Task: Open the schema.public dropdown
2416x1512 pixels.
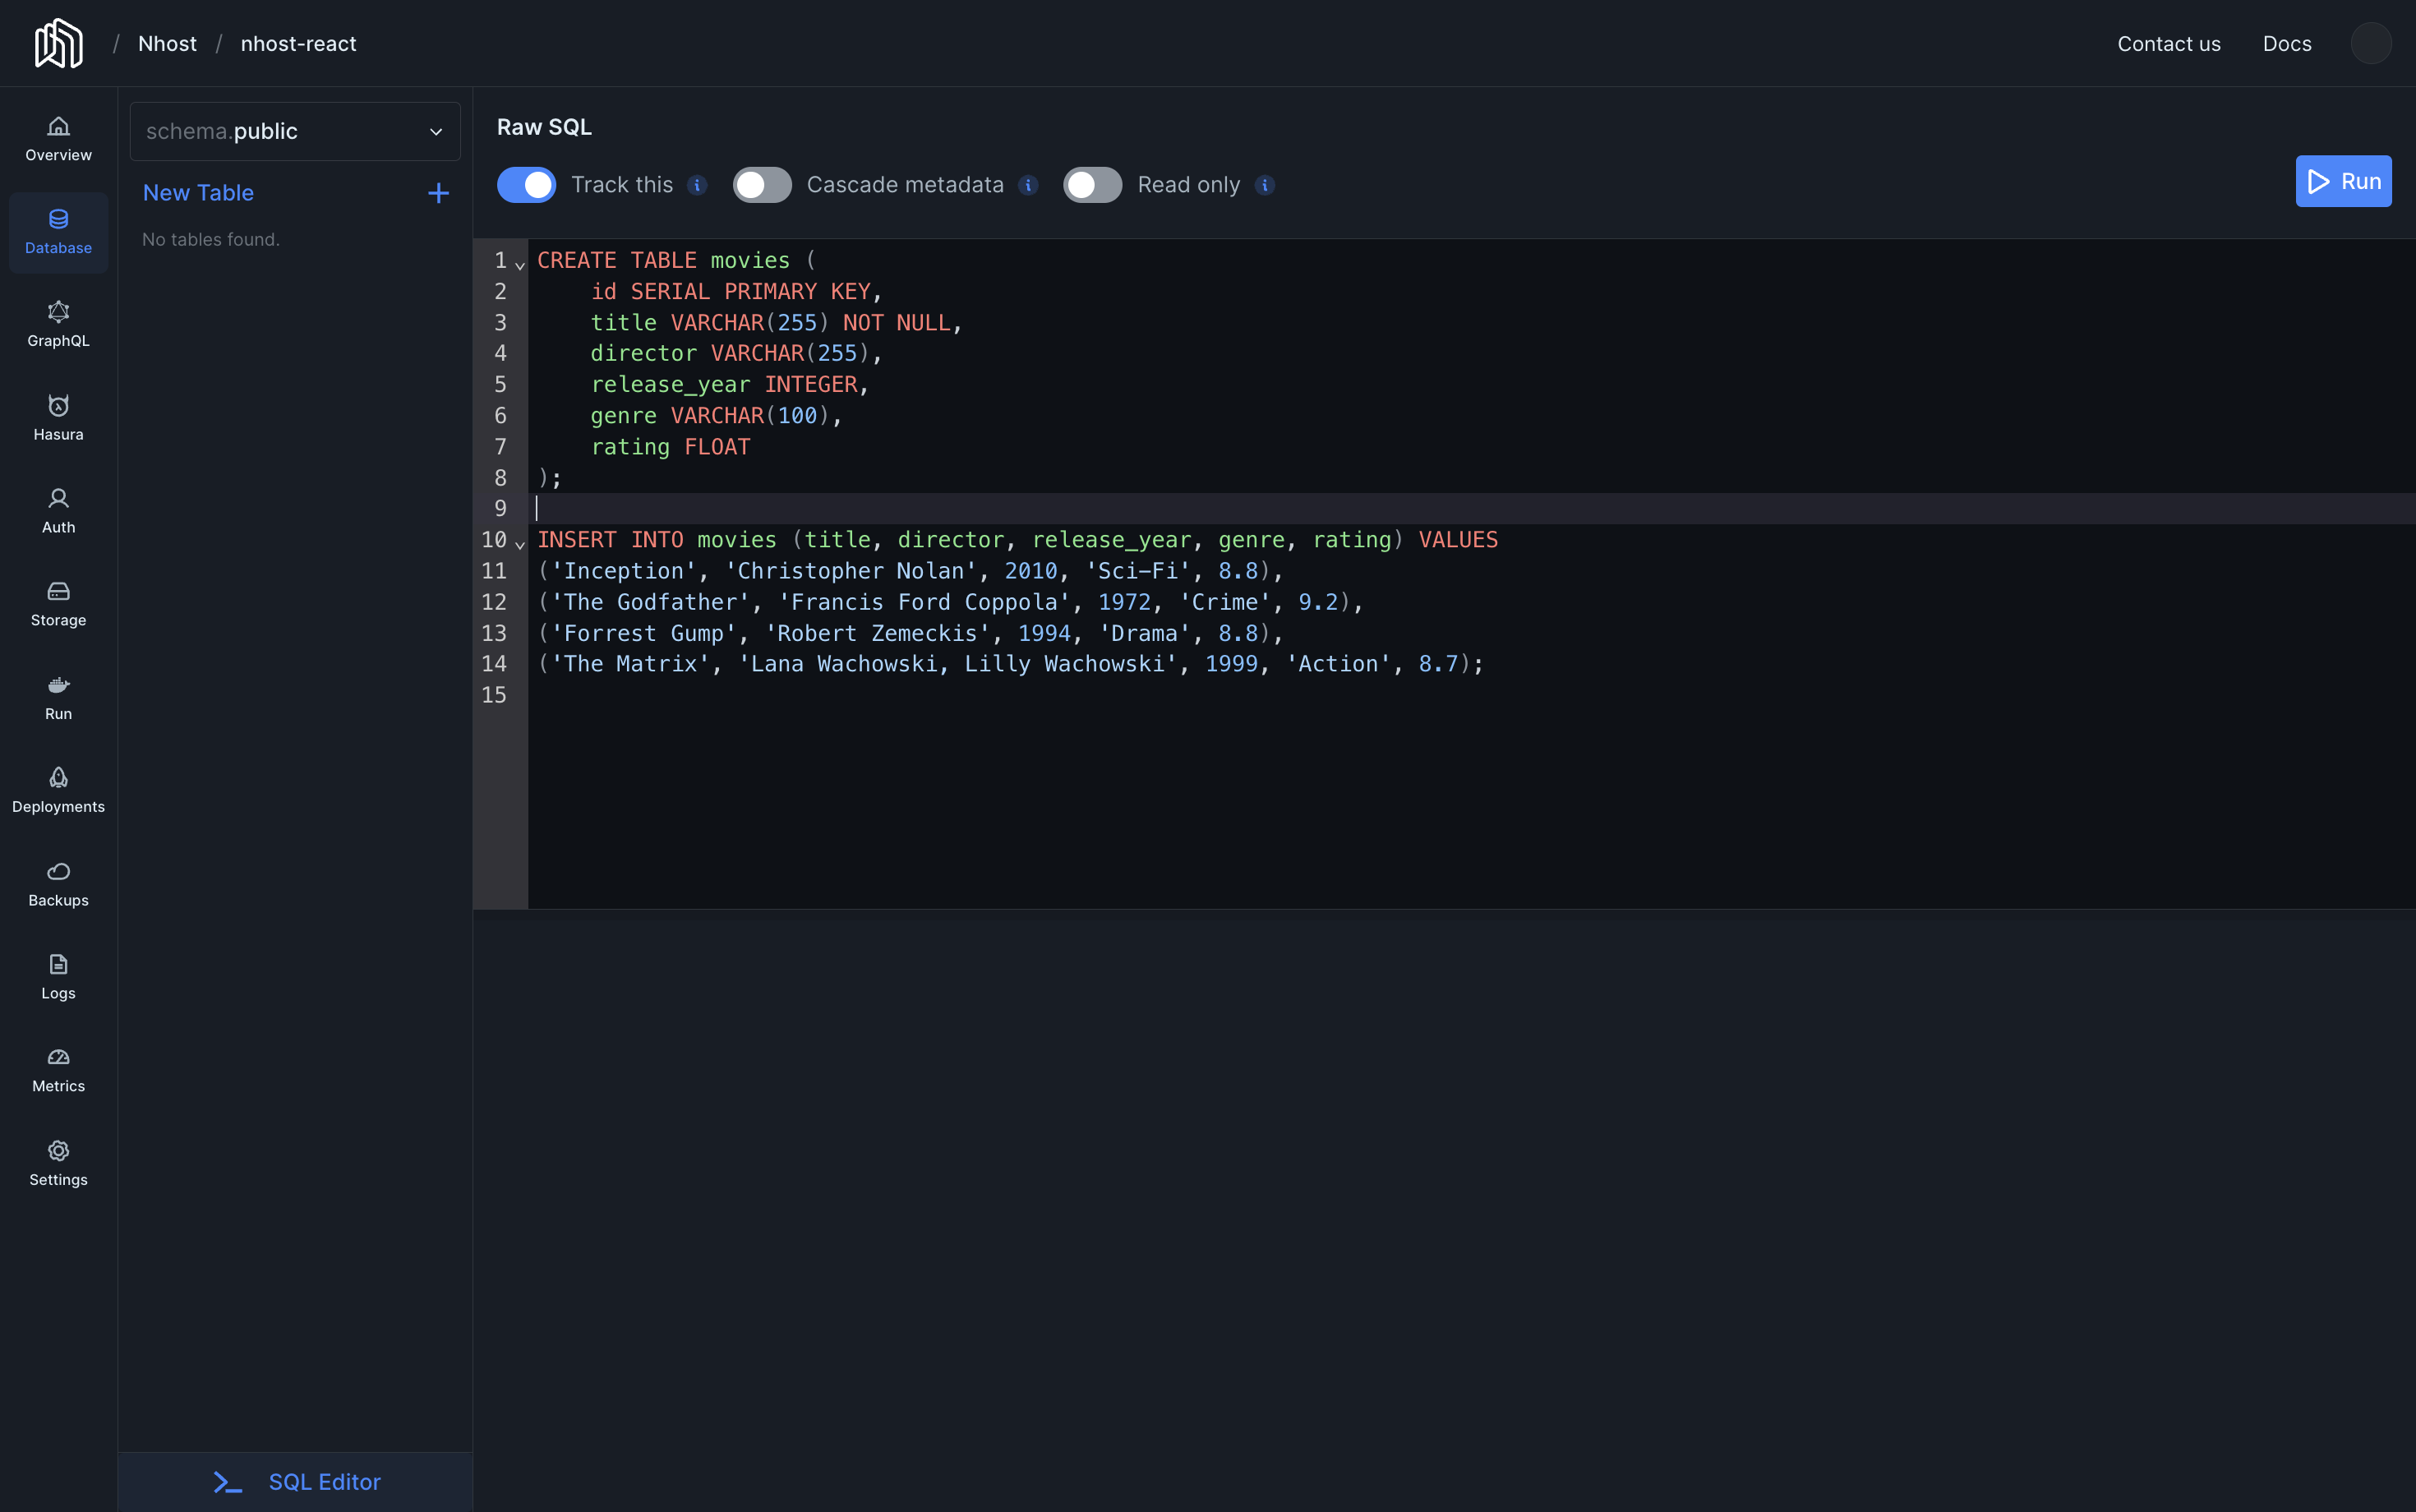Action: click(x=294, y=131)
